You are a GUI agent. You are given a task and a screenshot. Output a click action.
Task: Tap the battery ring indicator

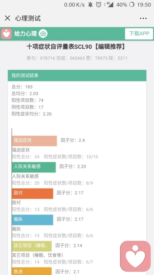132,5
